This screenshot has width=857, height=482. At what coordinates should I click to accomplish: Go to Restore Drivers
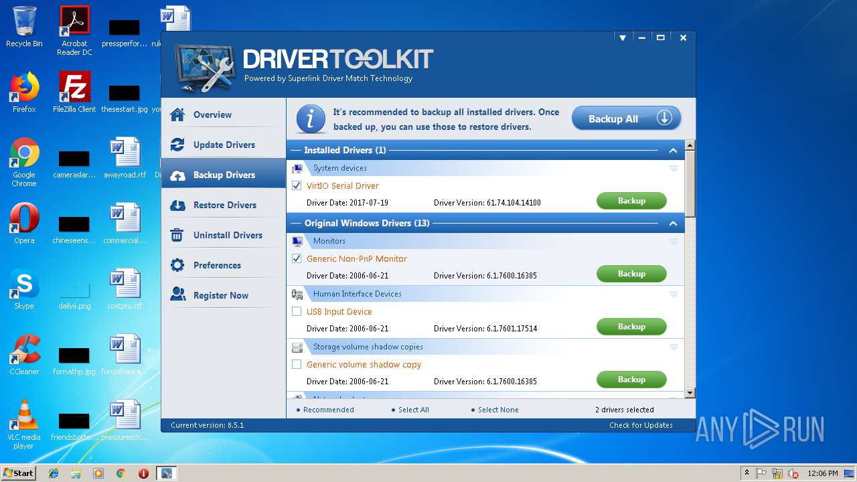[223, 205]
